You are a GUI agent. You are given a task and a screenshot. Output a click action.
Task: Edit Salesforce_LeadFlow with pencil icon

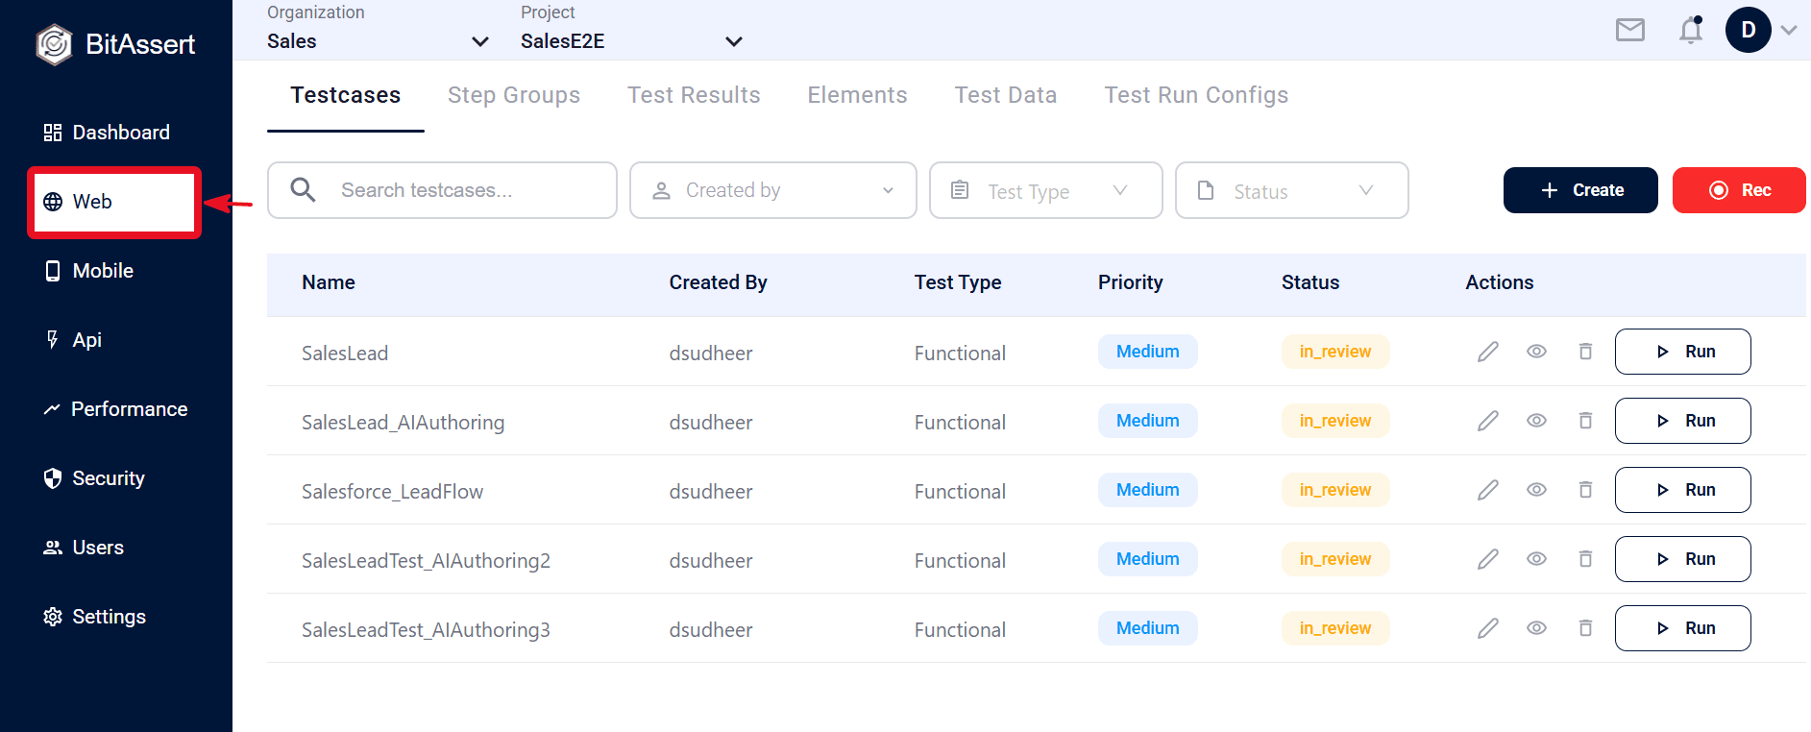pos(1488,490)
